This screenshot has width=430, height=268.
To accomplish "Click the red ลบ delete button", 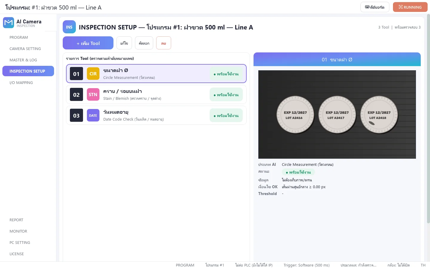I will [164, 43].
